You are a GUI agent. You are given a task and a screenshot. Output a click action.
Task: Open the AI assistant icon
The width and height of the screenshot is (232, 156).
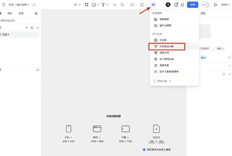153,5
